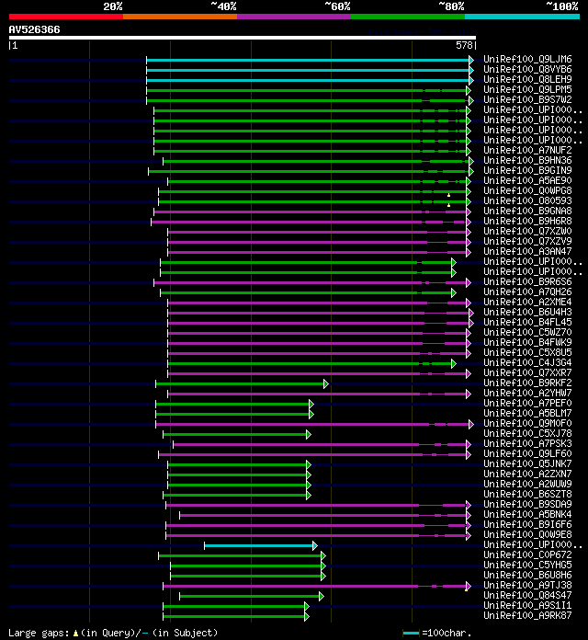
Task: Select label UniRef100_Q0WPG8
Action: point(527,190)
